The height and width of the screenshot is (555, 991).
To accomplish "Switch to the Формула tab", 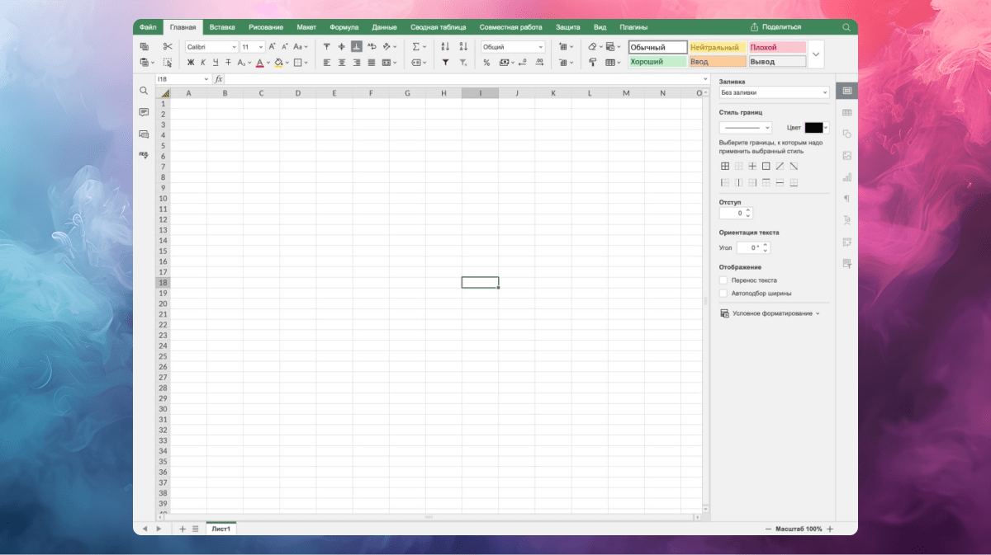I will [x=344, y=27].
